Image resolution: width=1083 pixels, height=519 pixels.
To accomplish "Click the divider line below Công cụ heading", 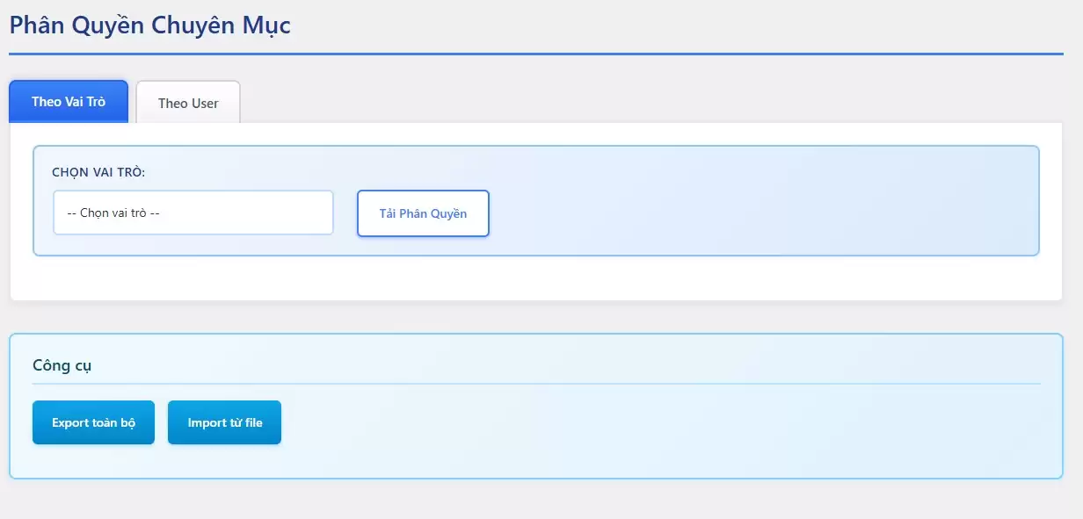I will click(x=536, y=384).
